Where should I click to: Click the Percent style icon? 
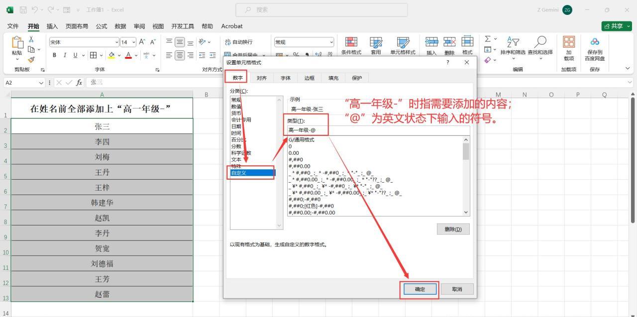296,55
